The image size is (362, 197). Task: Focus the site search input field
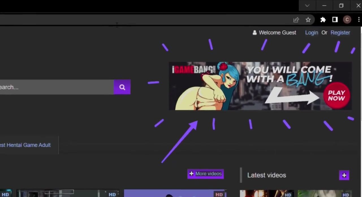57,87
